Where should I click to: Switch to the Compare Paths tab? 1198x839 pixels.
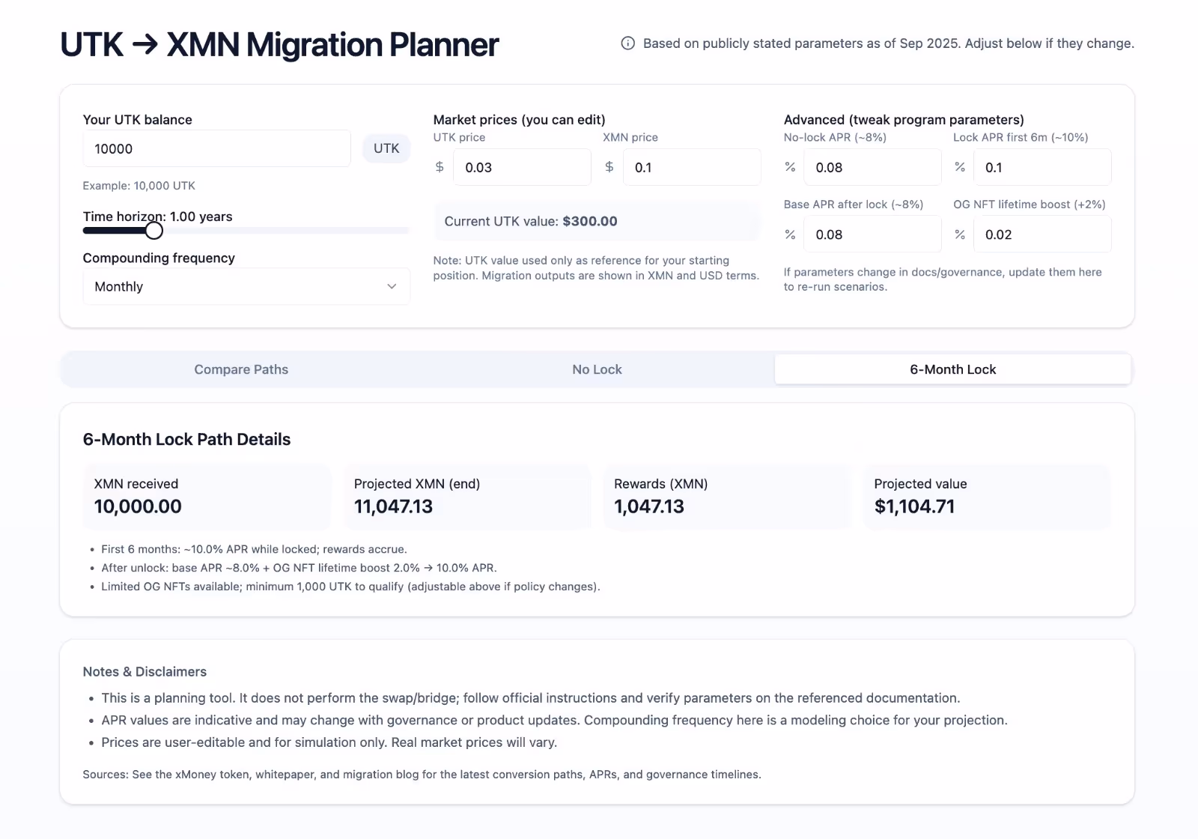(241, 369)
